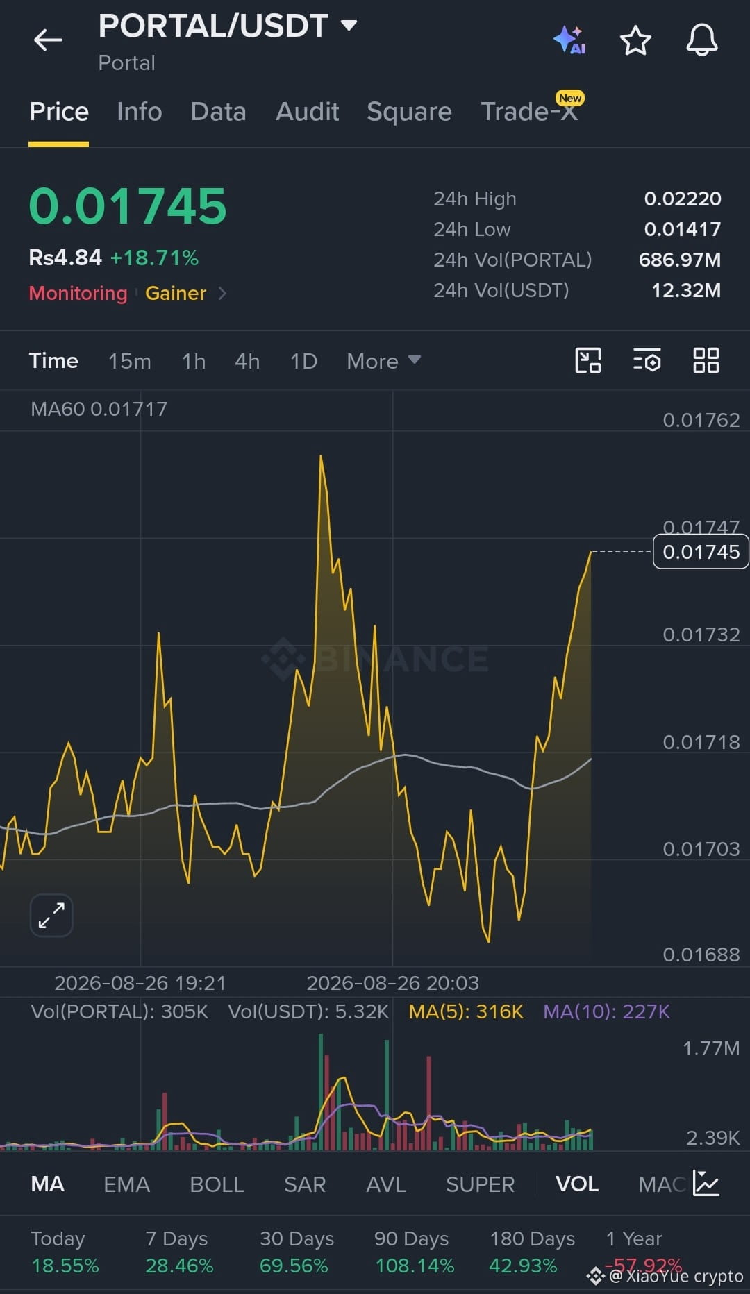Tap the 90 Days 108.14% performance
The height and width of the screenshot is (1294, 750).
(415, 1252)
